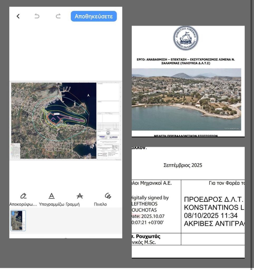Click the white label box in the harbor

pyautogui.click(x=57, y=113)
